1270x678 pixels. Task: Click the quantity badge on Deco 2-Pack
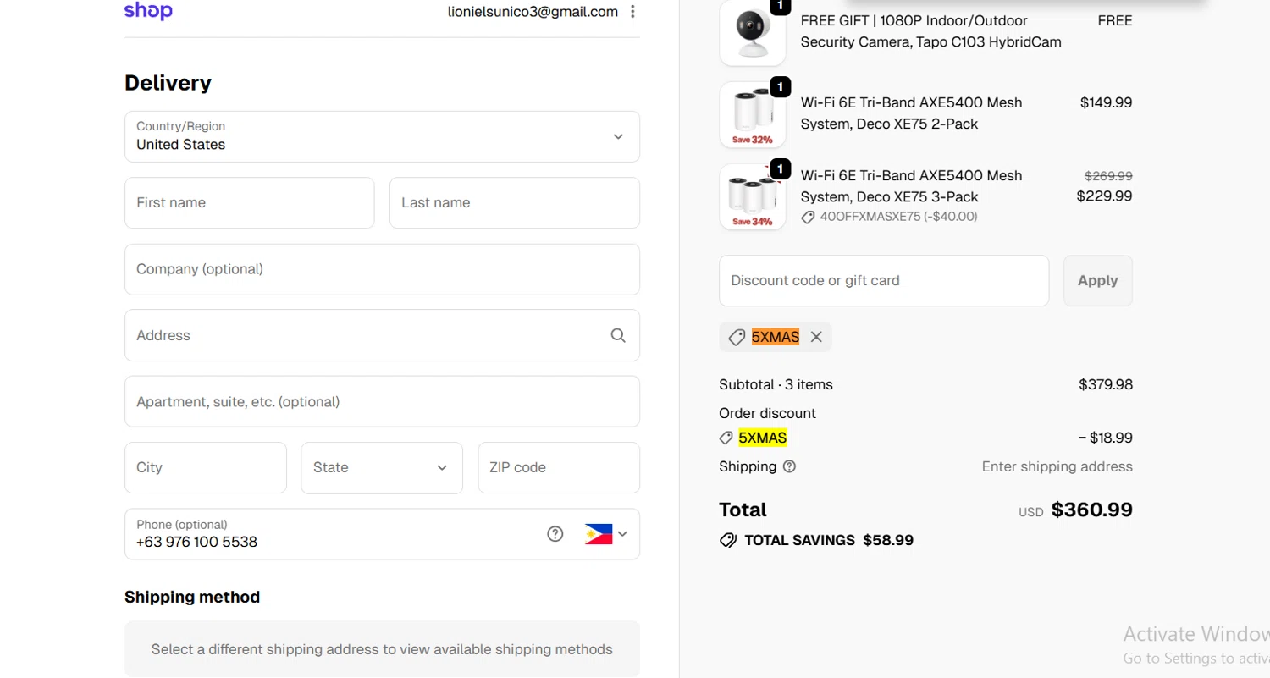click(x=781, y=86)
